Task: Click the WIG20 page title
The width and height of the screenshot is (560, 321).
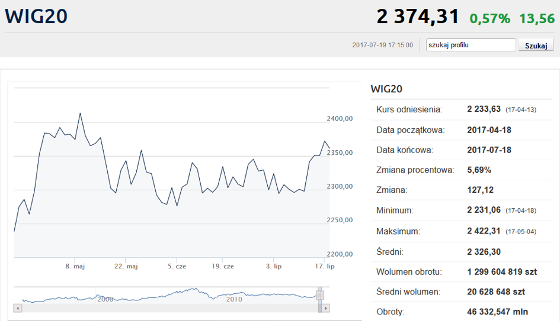Action: pyautogui.click(x=36, y=17)
